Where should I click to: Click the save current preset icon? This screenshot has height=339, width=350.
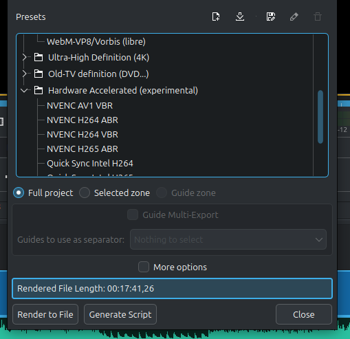271,17
